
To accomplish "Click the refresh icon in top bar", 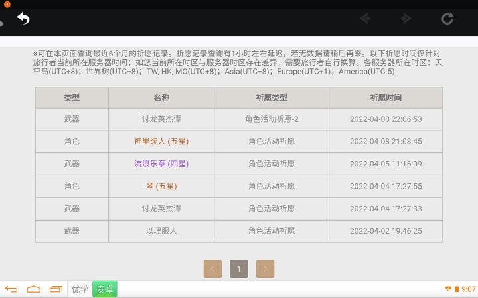I will coord(447,19).
